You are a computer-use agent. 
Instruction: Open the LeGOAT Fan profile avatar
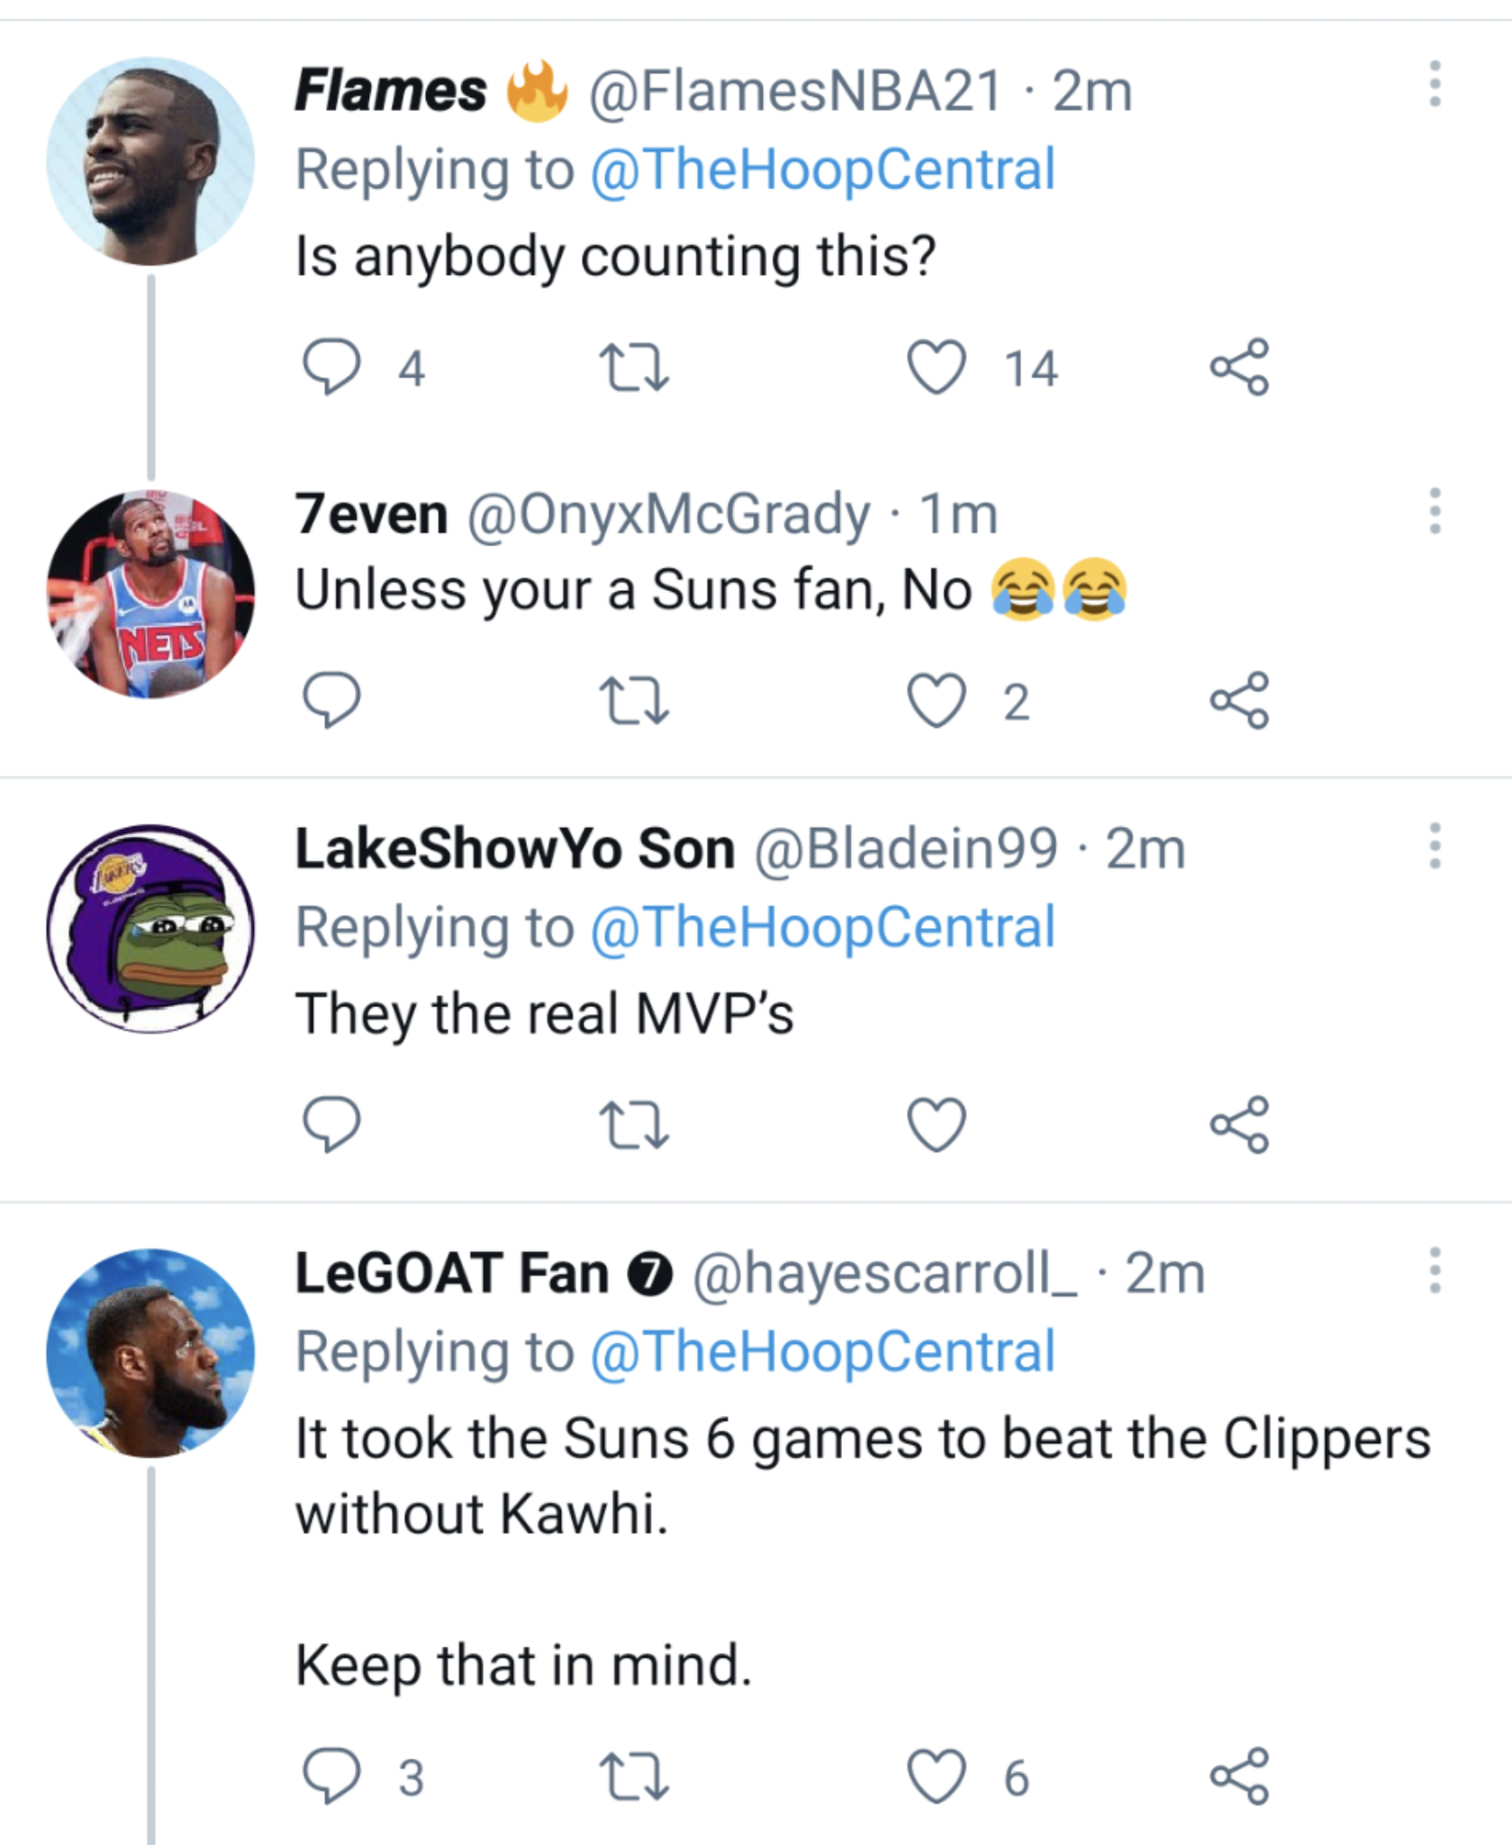(150, 1353)
